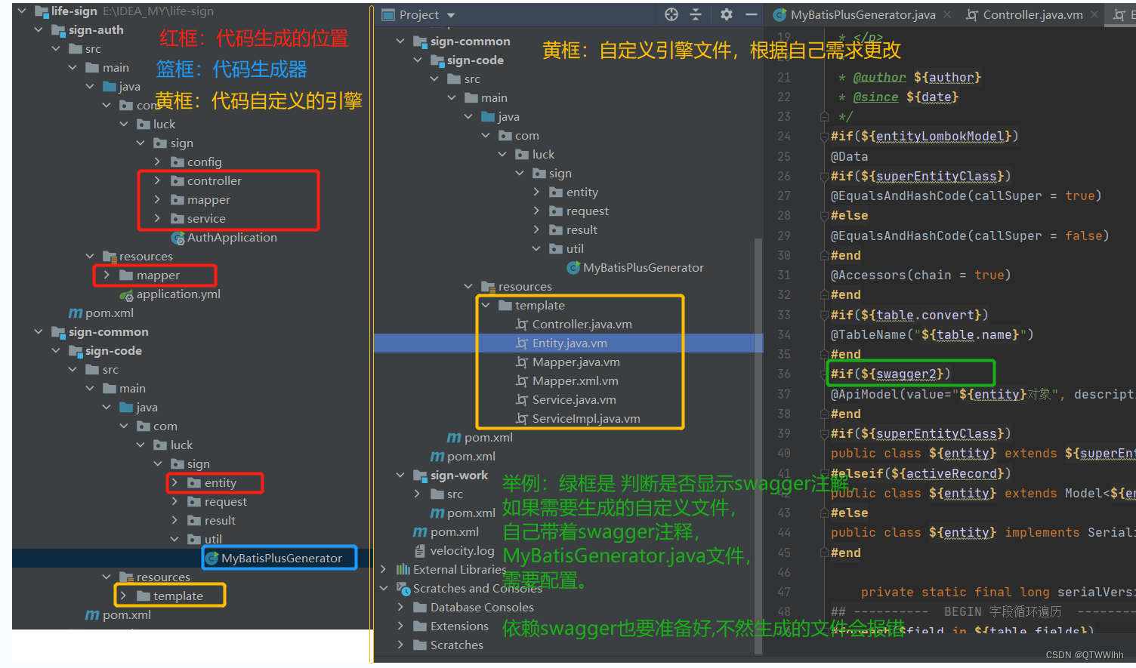Expand resources mapper folder in left tree
The width and height of the screenshot is (1136, 668).
(106, 276)
